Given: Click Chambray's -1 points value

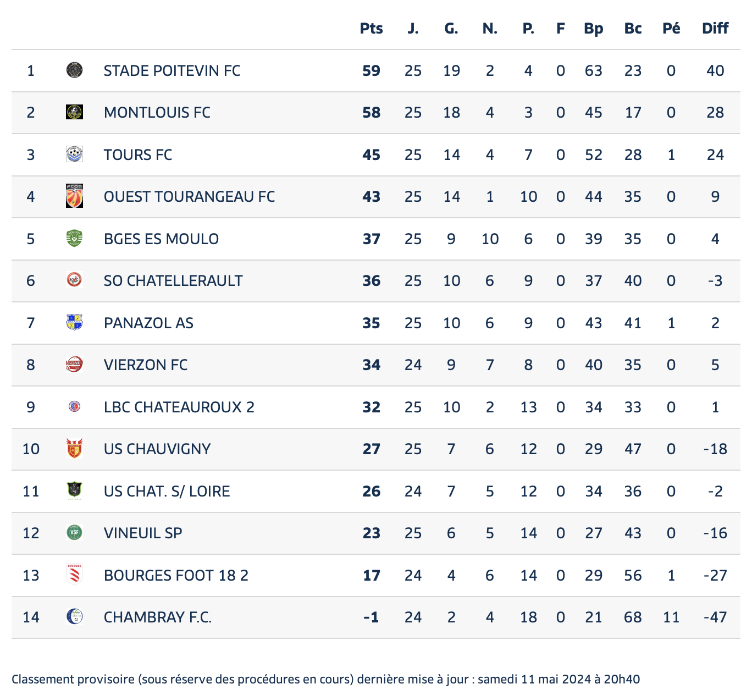Looking at the screenshot, I should click(372, 617).
